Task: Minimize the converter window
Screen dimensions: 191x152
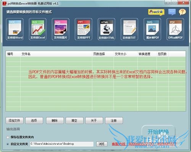Action: point(168,3)
